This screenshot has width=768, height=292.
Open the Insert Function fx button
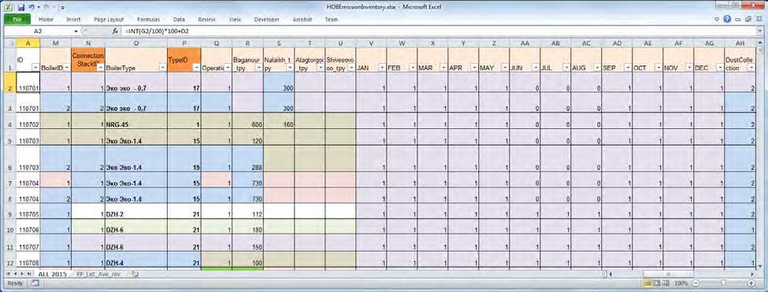pos(115,31)
